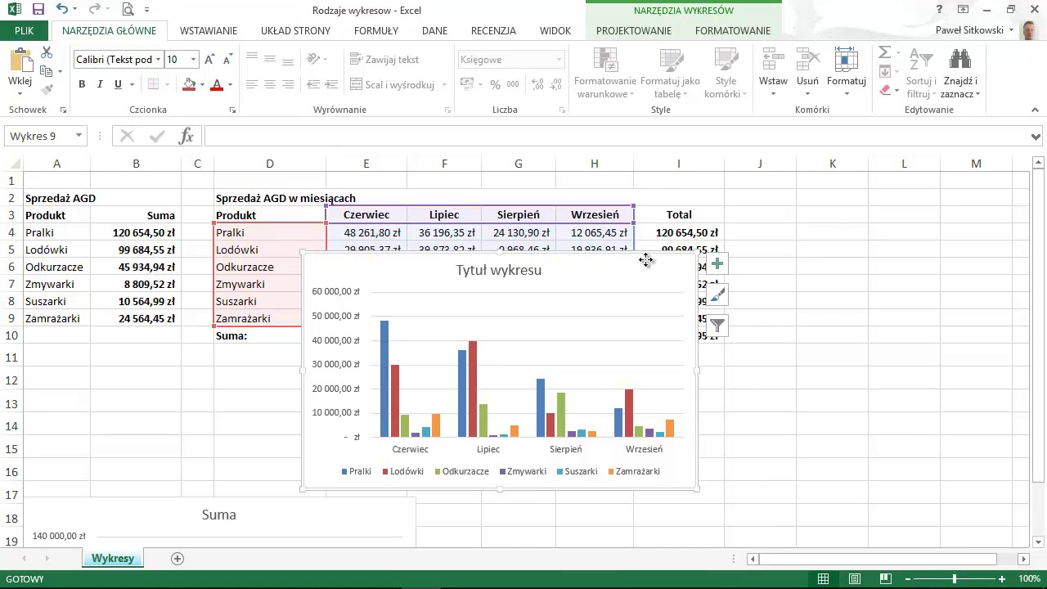This screenshot has height=589, width=1047.
Task: Click the Clear eraser icon in Edytowanie
Action: pos(885,90)
